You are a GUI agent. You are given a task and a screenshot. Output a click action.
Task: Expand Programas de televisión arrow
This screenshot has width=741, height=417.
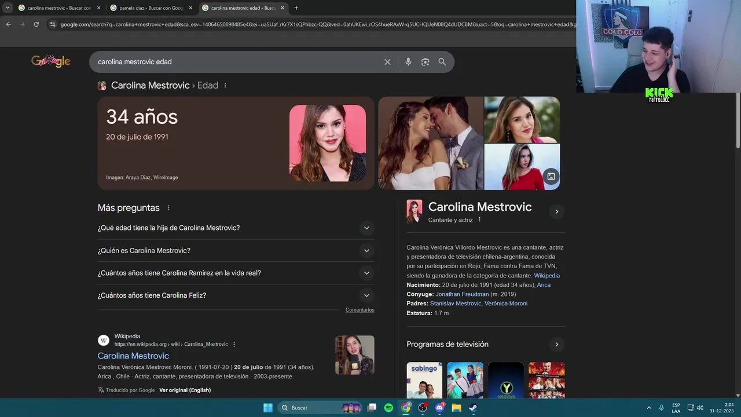point(557,345)
